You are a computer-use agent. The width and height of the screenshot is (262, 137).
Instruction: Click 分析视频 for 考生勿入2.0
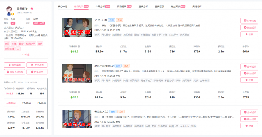tap(249, 113)
